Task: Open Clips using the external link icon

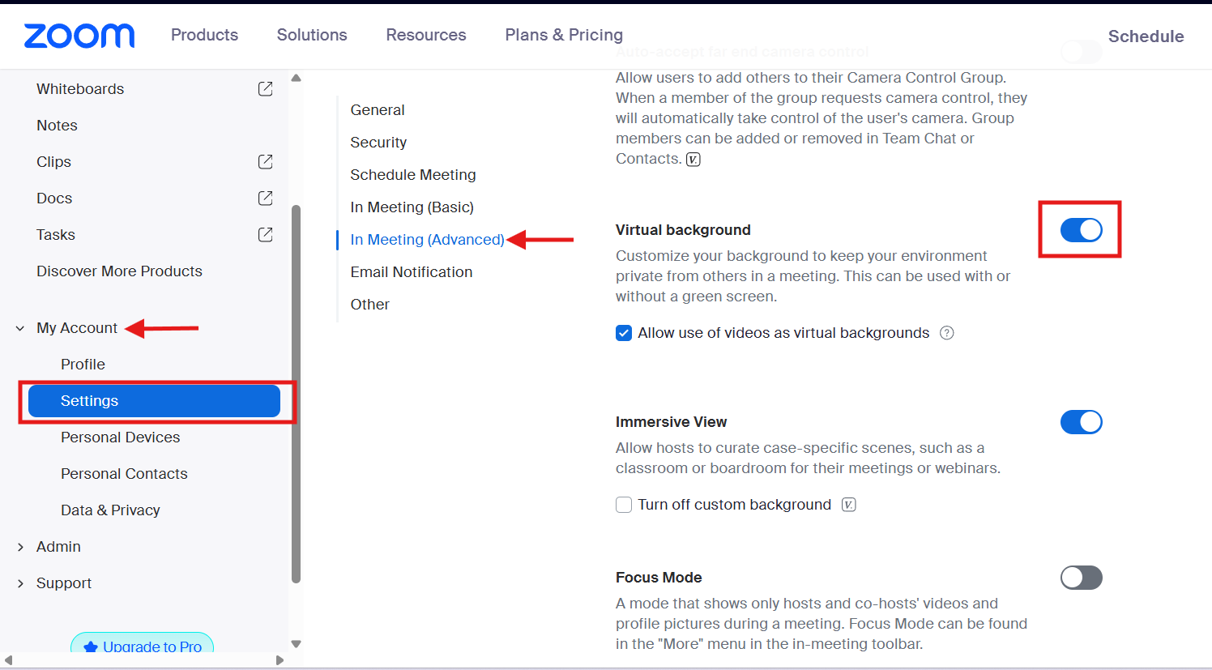Action: pos(265,161)
